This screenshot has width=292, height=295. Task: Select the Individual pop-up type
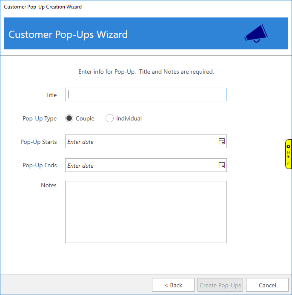coord(110,118)
